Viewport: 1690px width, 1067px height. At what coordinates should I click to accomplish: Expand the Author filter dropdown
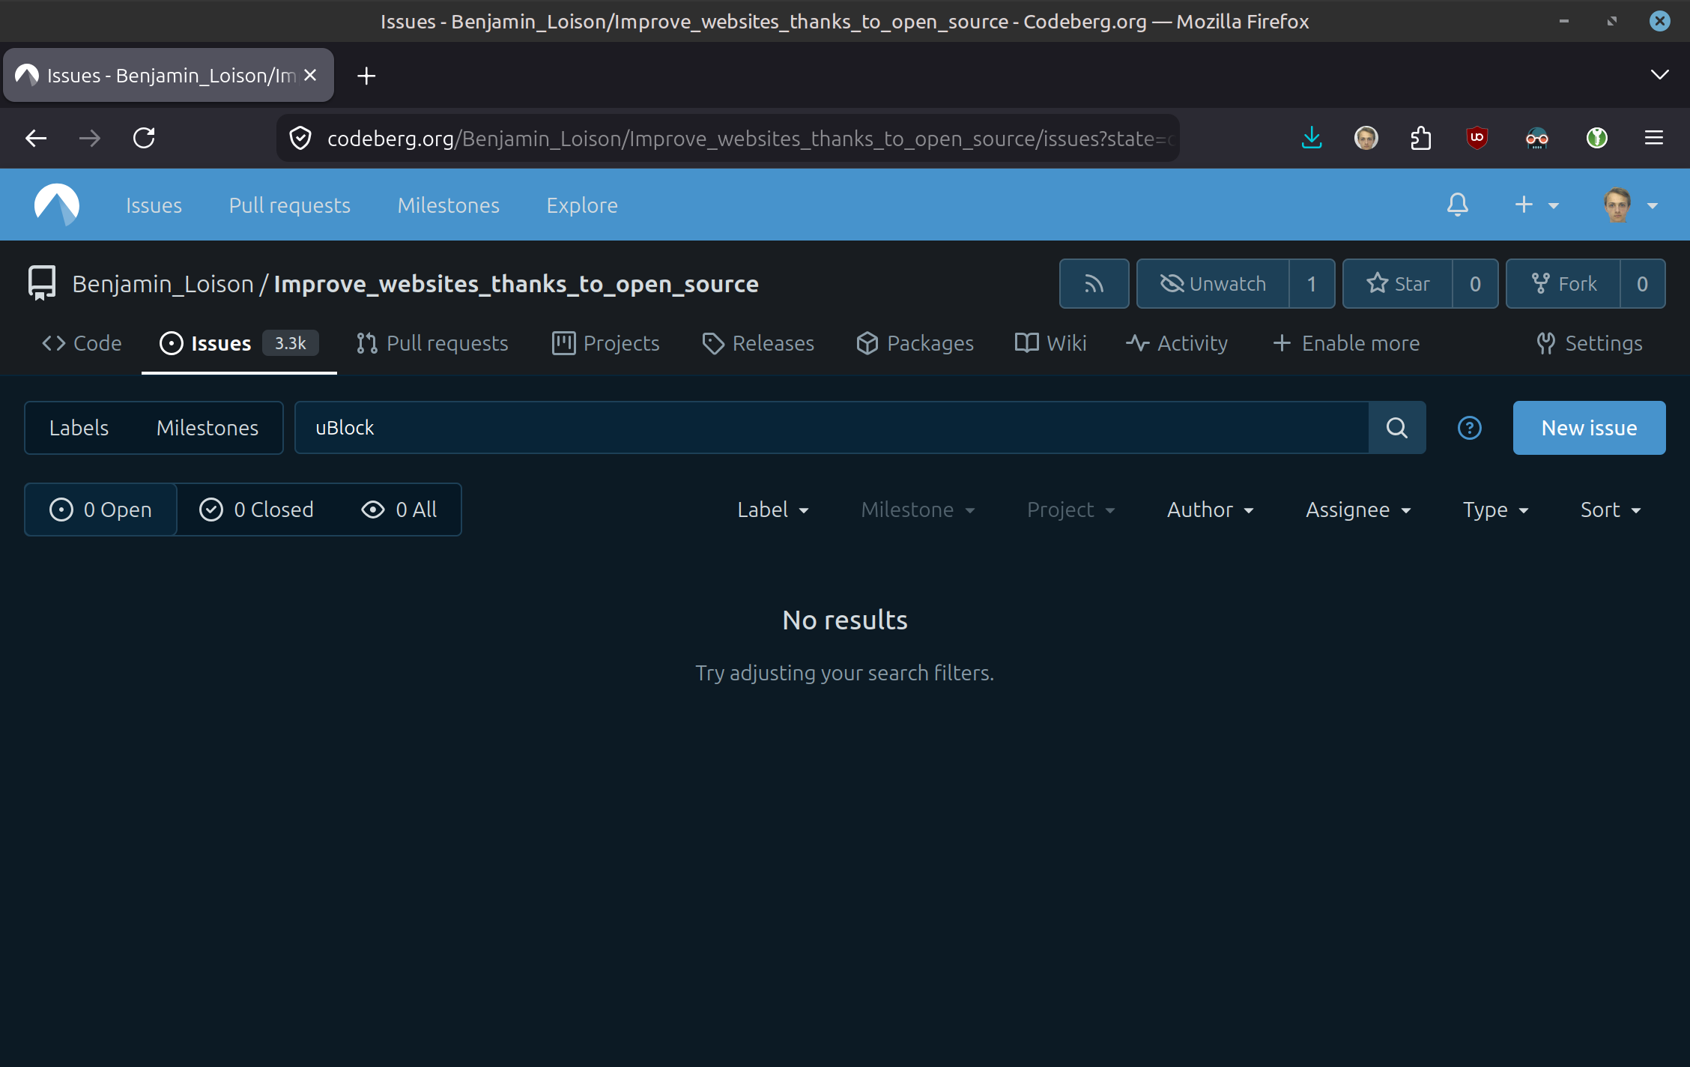1210,510
